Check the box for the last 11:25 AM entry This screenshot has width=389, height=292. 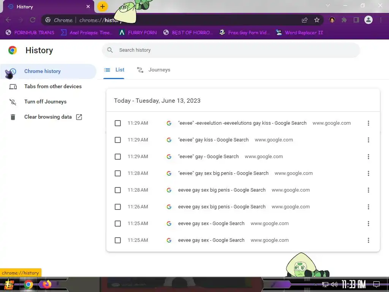(x=118, y=240)
